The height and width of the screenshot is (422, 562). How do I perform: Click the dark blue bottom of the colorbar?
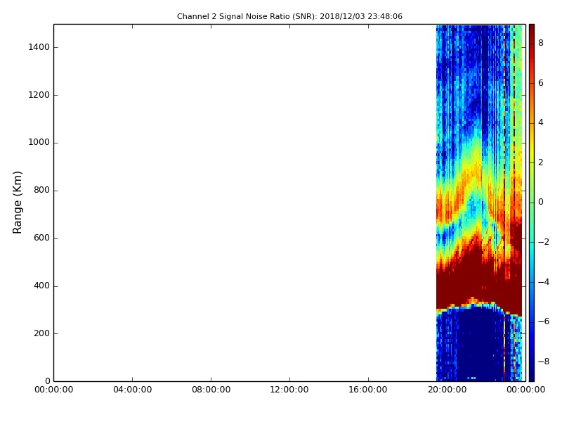(532, 373)
